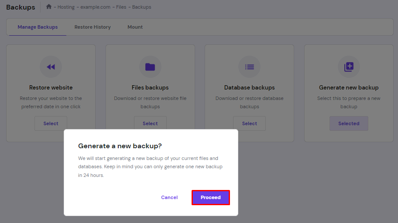Click the Restore website card title
The image size is (398, 223).
coord(51,87)
